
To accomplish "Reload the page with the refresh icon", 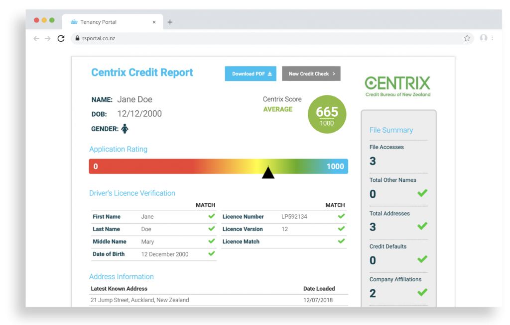I will pyautogui.click(x=61, y=38).
